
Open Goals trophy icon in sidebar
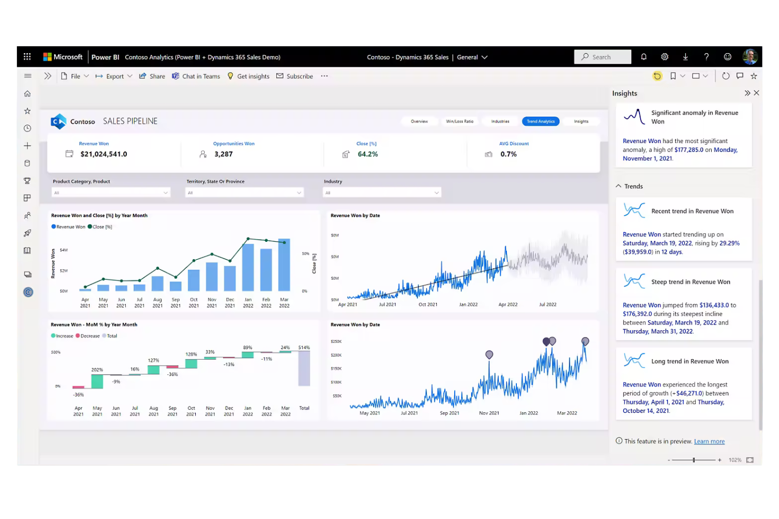[x=27, y=180]
